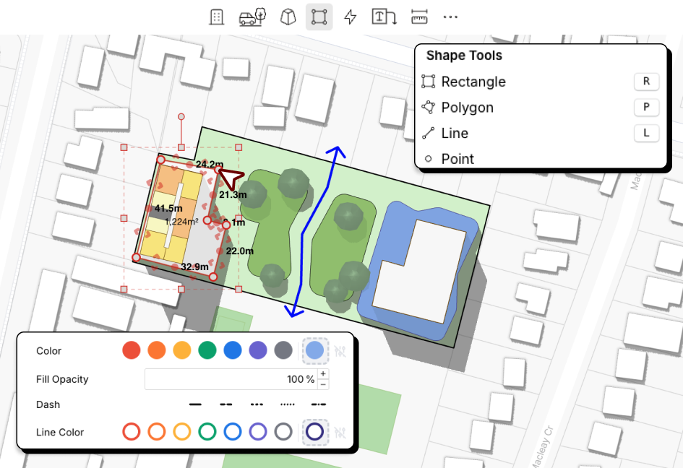Decrease fill opacity with minus stepper
This screenshot has width=683, height=468.
[323, 385]
